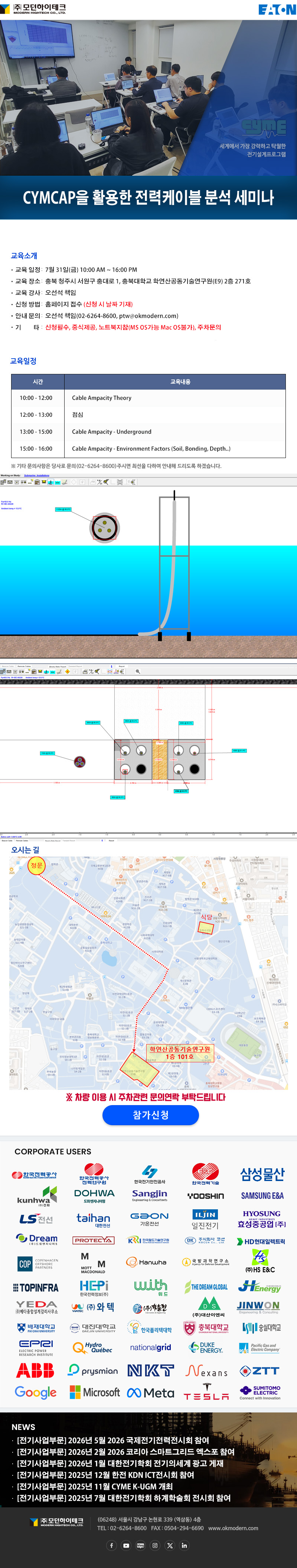Click the TEL 02-6264-8600 footer text
The height and width of the screenshot is (1568, 297).
point(122,1528)
